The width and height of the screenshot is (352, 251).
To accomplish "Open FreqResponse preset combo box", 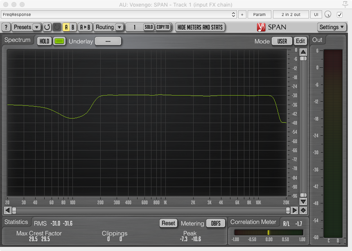I will point(119,15).
